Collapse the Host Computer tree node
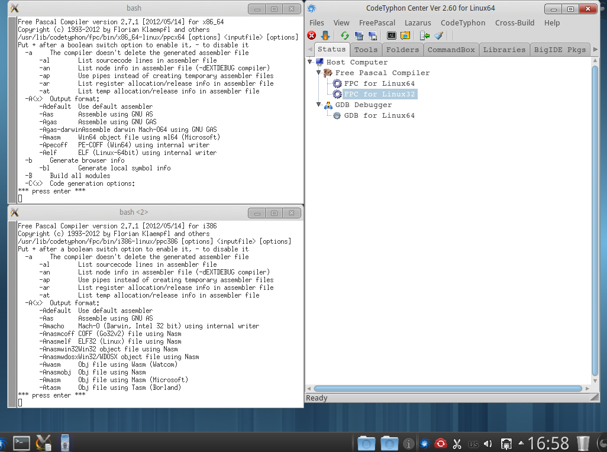607x452 pixels. pos(309,62)
